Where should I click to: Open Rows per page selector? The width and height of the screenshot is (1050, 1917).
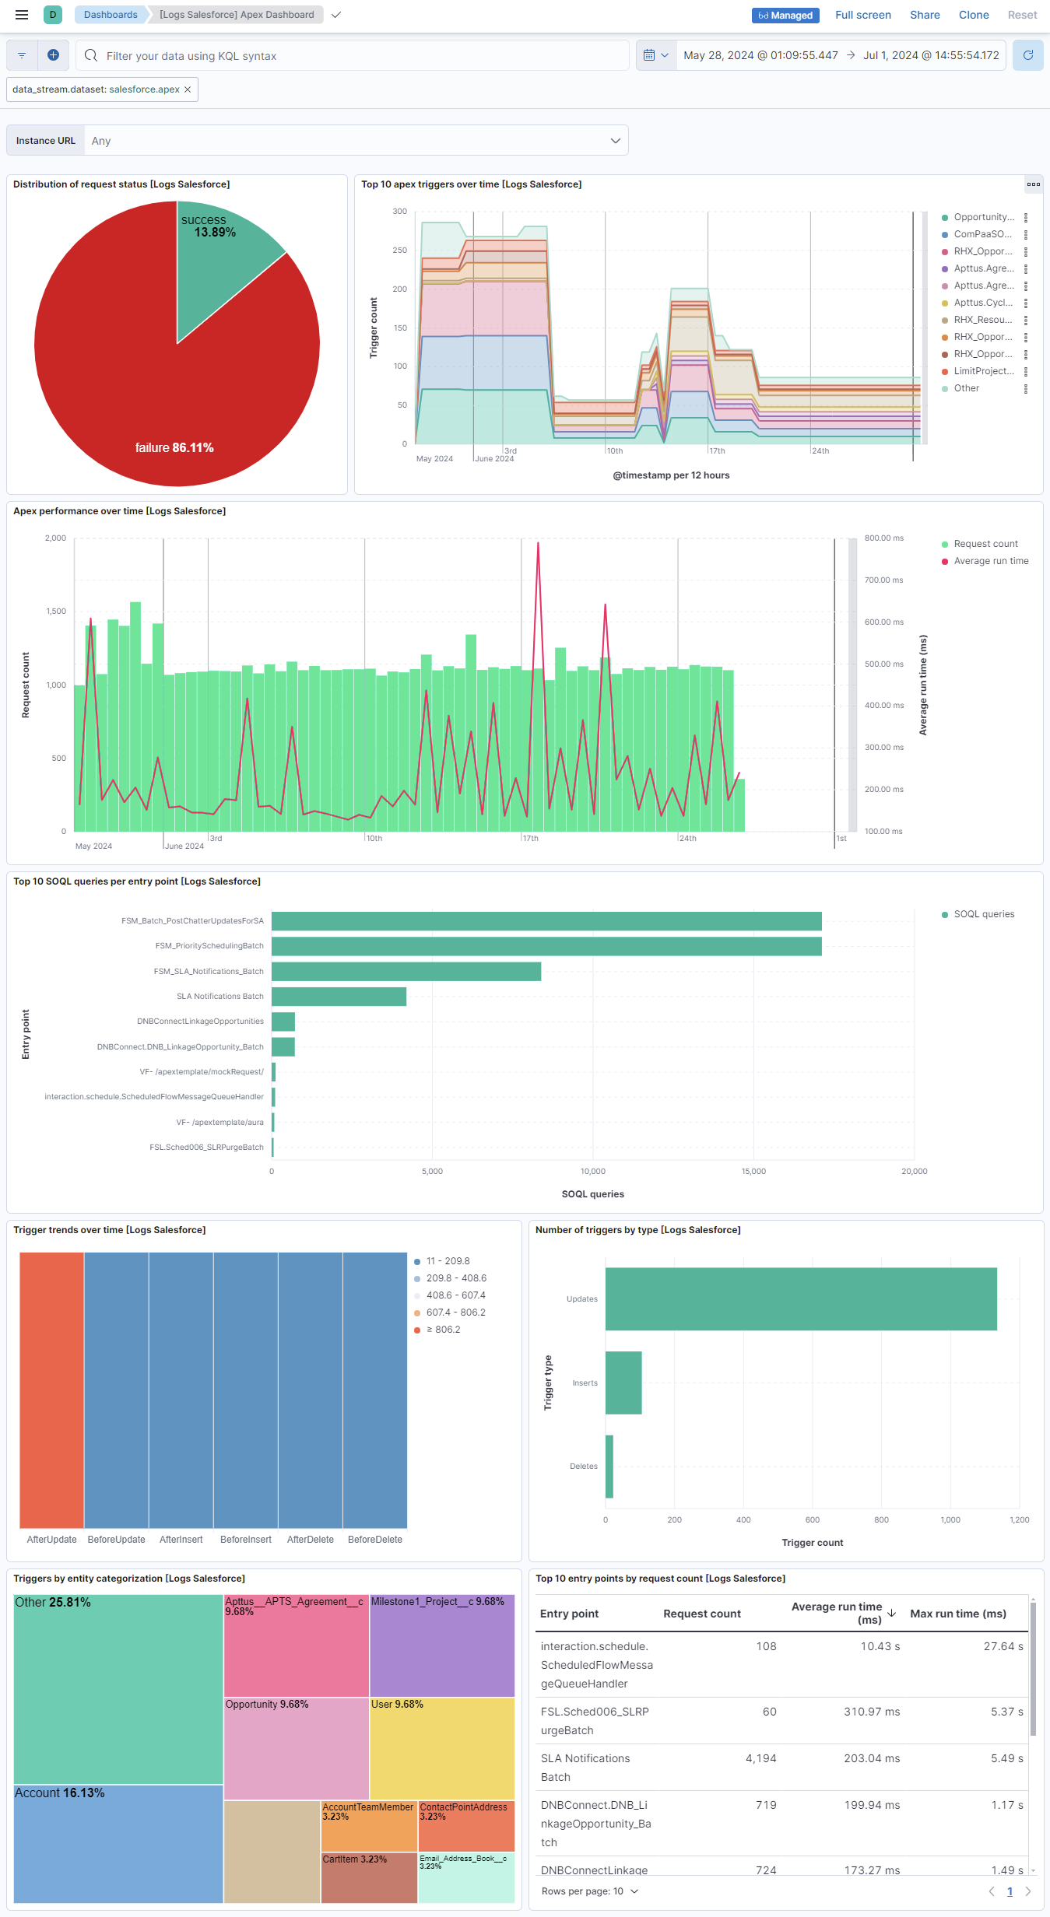click(x=590, y=1891)
